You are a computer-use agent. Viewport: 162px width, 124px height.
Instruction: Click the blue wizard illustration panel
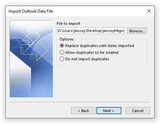pyautogui.click(x=31, y=59)
